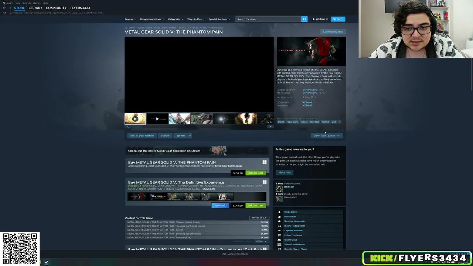The width and height of the screenshot is (473, 266).
Task: Open the Help menu
Action: pos(45,3)
